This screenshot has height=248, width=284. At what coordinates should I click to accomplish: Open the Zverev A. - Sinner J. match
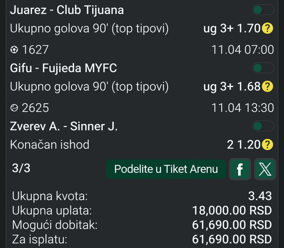64,126
